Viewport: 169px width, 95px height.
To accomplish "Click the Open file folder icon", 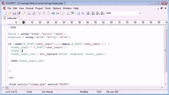I will pyautogui.click(x=10, y=13).
